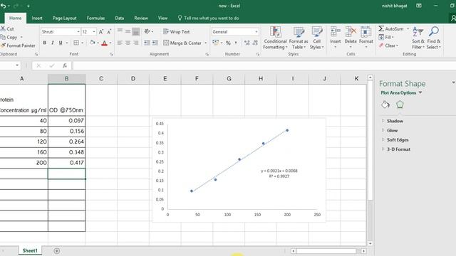The image size is (456, 256).
Task: Open the Formulas tab
Action: [95, 18]
